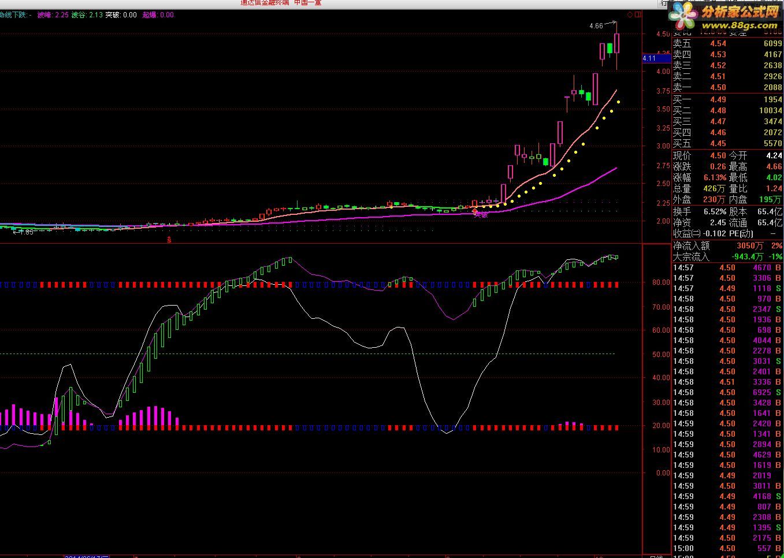This screenshot has width=784, height=558.
Task: Click the 20.00 level on indicator axis
Action: click(661, 426)
